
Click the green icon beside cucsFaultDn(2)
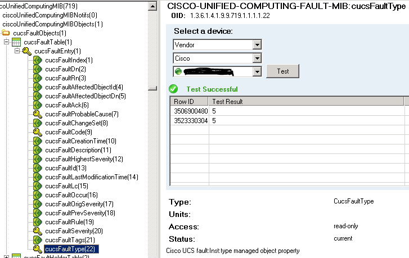click(x=38, y=69)
